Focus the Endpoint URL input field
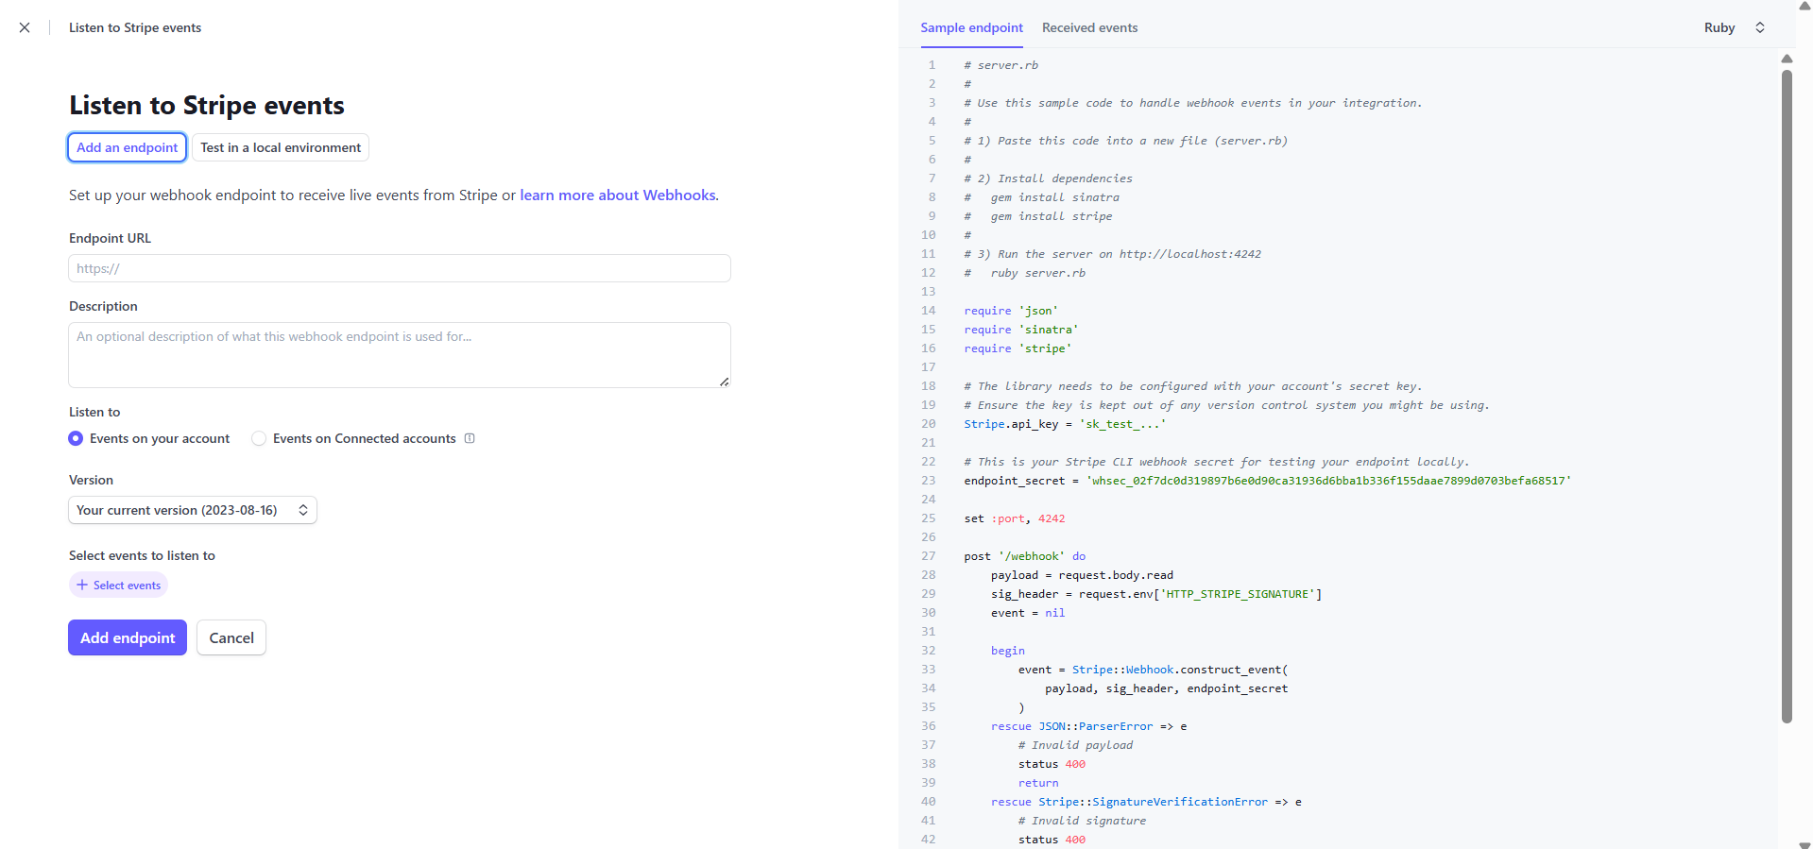This screenshot has height=849, width=1813. point(400,268)
